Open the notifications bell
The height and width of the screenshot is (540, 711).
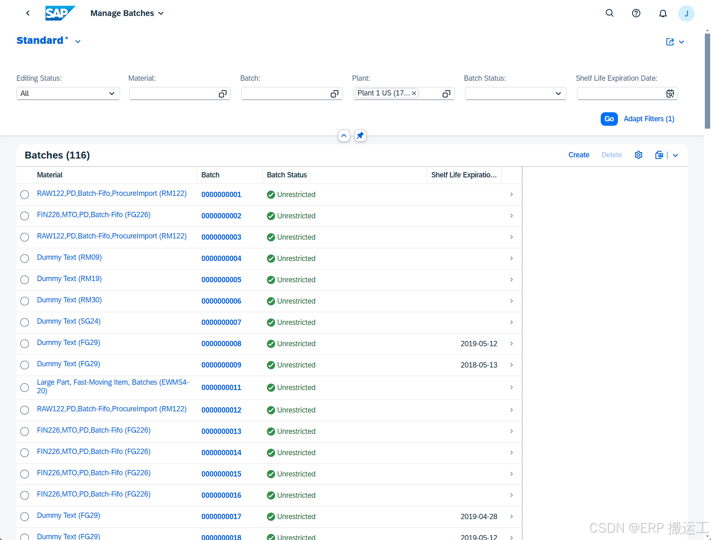pyautogui.click(x=663, y=13)
